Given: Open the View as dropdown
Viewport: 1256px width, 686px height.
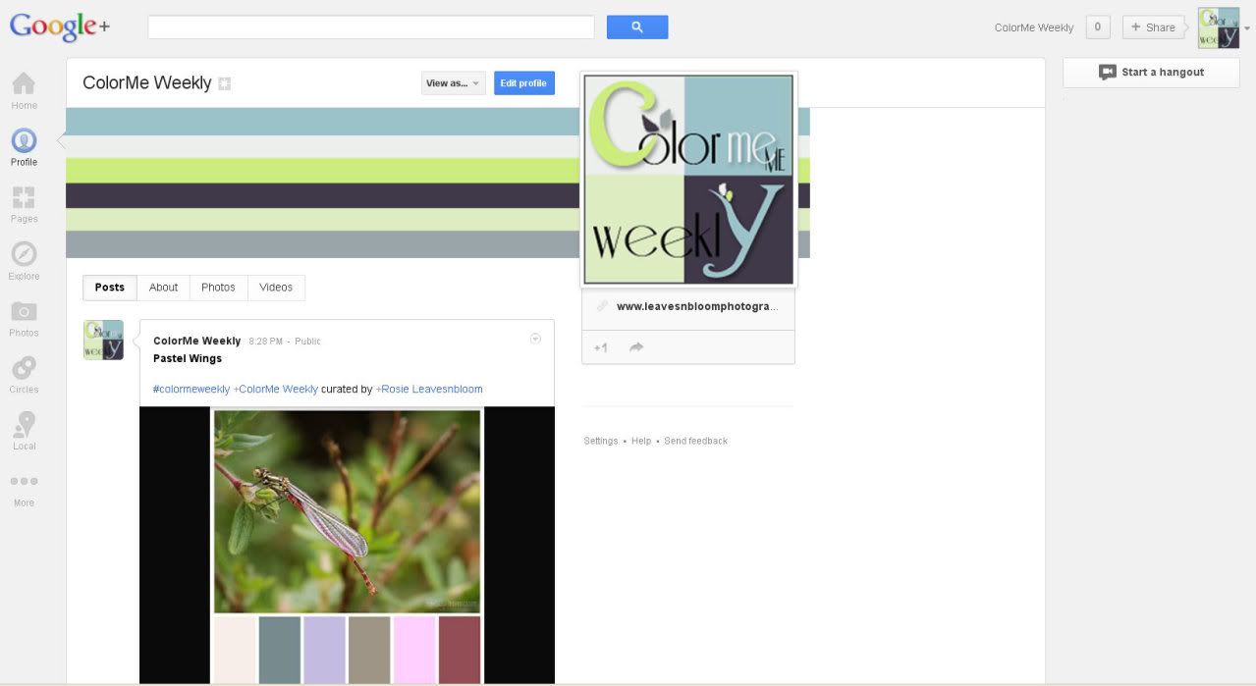Looking at the screenshot, I should 453,83.
